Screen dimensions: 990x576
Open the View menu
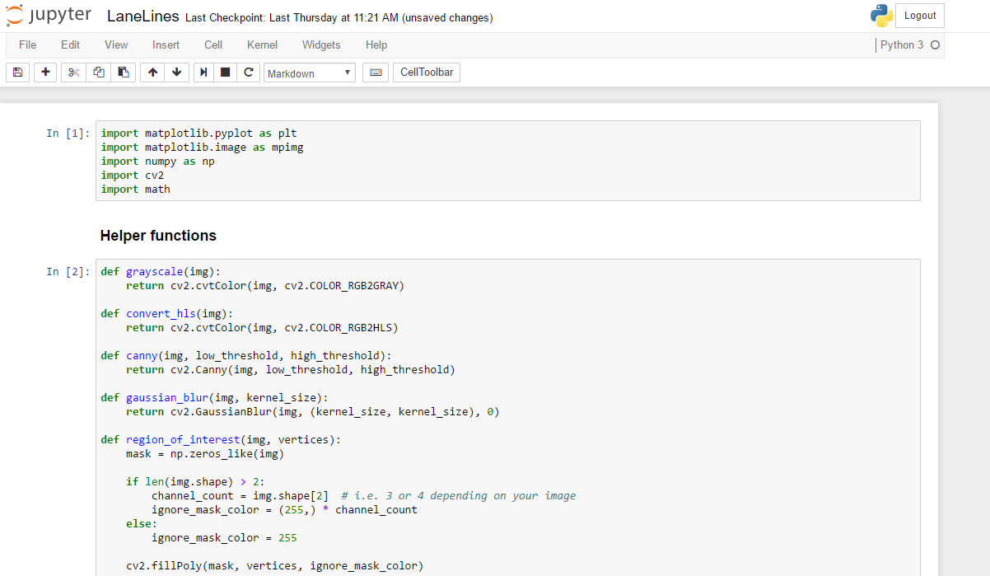tap(116, 44)
